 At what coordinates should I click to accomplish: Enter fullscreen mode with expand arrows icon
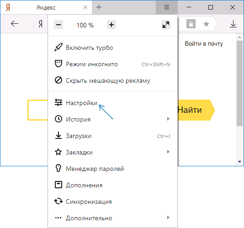[166, 25]
